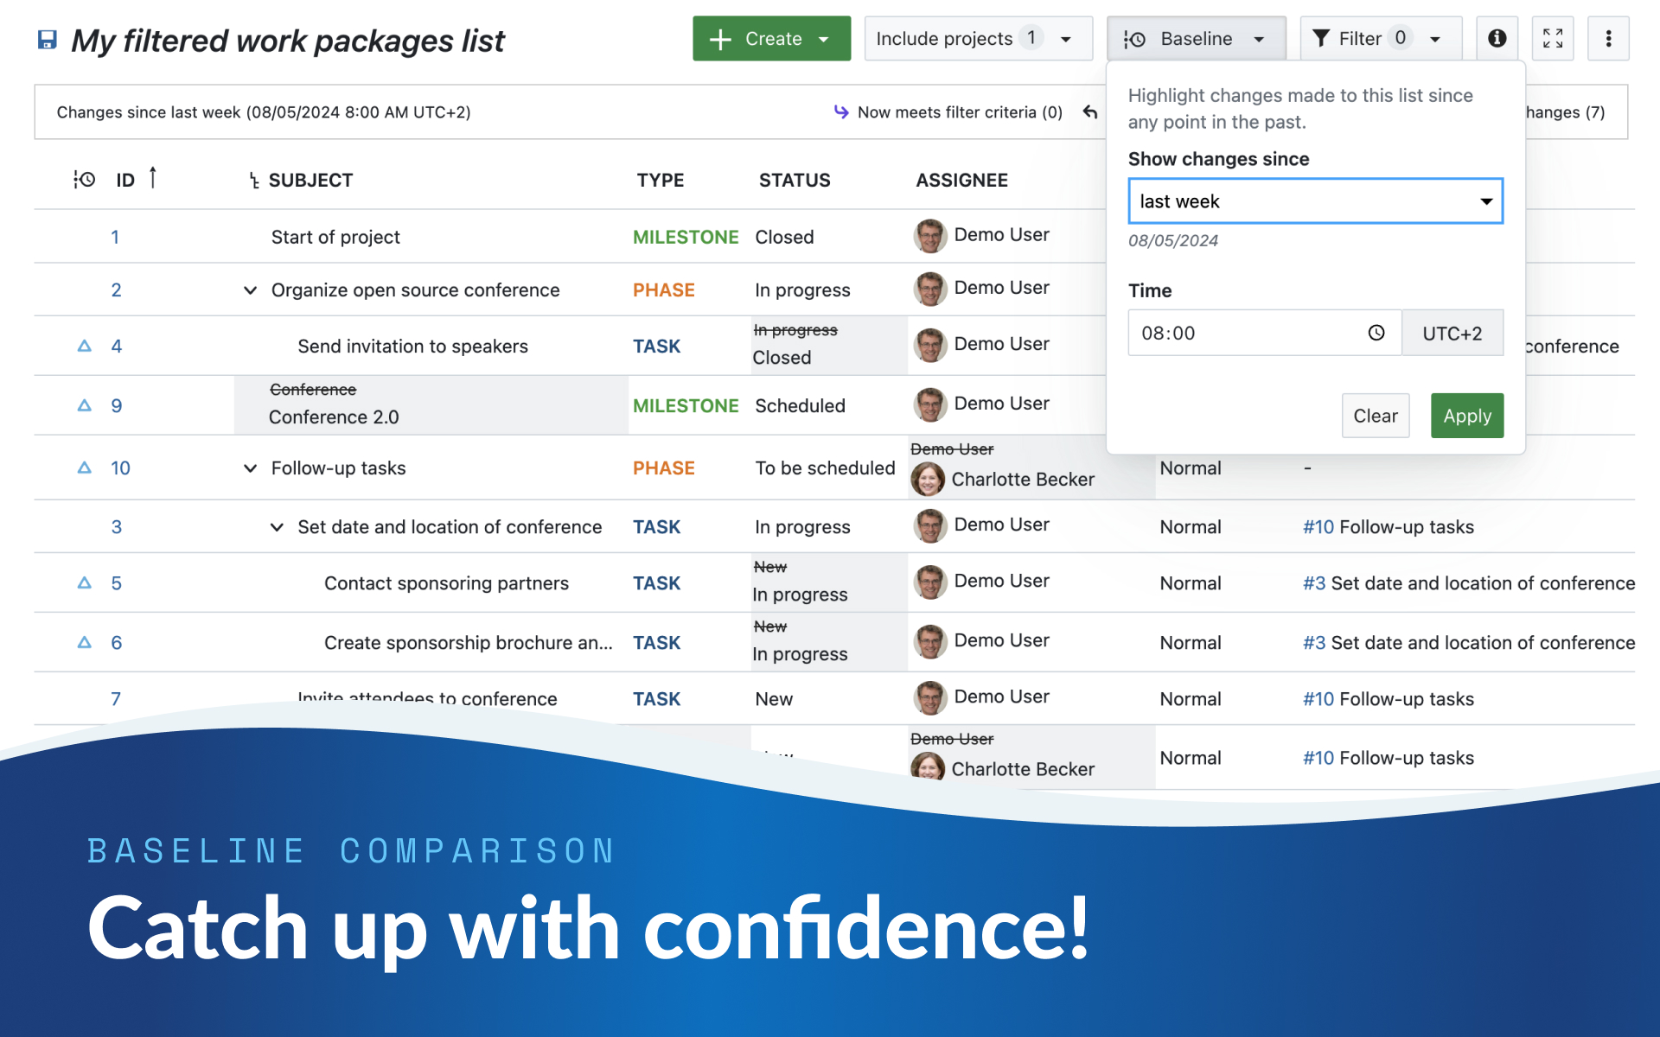Viewport: 1660px width, 1037px height.
Task: Click the save/disk icon top left
Action: [x=48, y=40]
